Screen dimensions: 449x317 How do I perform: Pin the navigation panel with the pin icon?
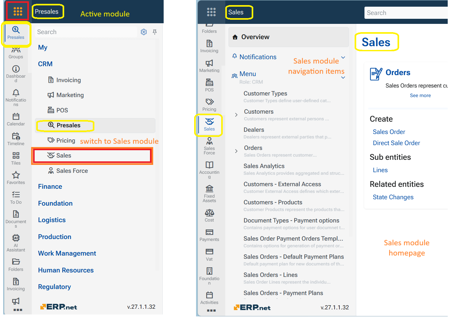point(155,32)
